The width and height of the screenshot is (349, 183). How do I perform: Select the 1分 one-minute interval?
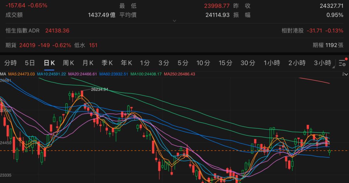tap(145, 63)
